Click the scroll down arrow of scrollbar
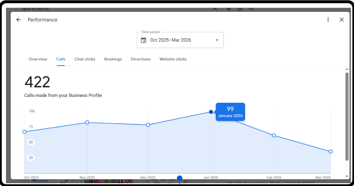Image resolution: width=354 pixels, height=186 pixels. (347, 176)
